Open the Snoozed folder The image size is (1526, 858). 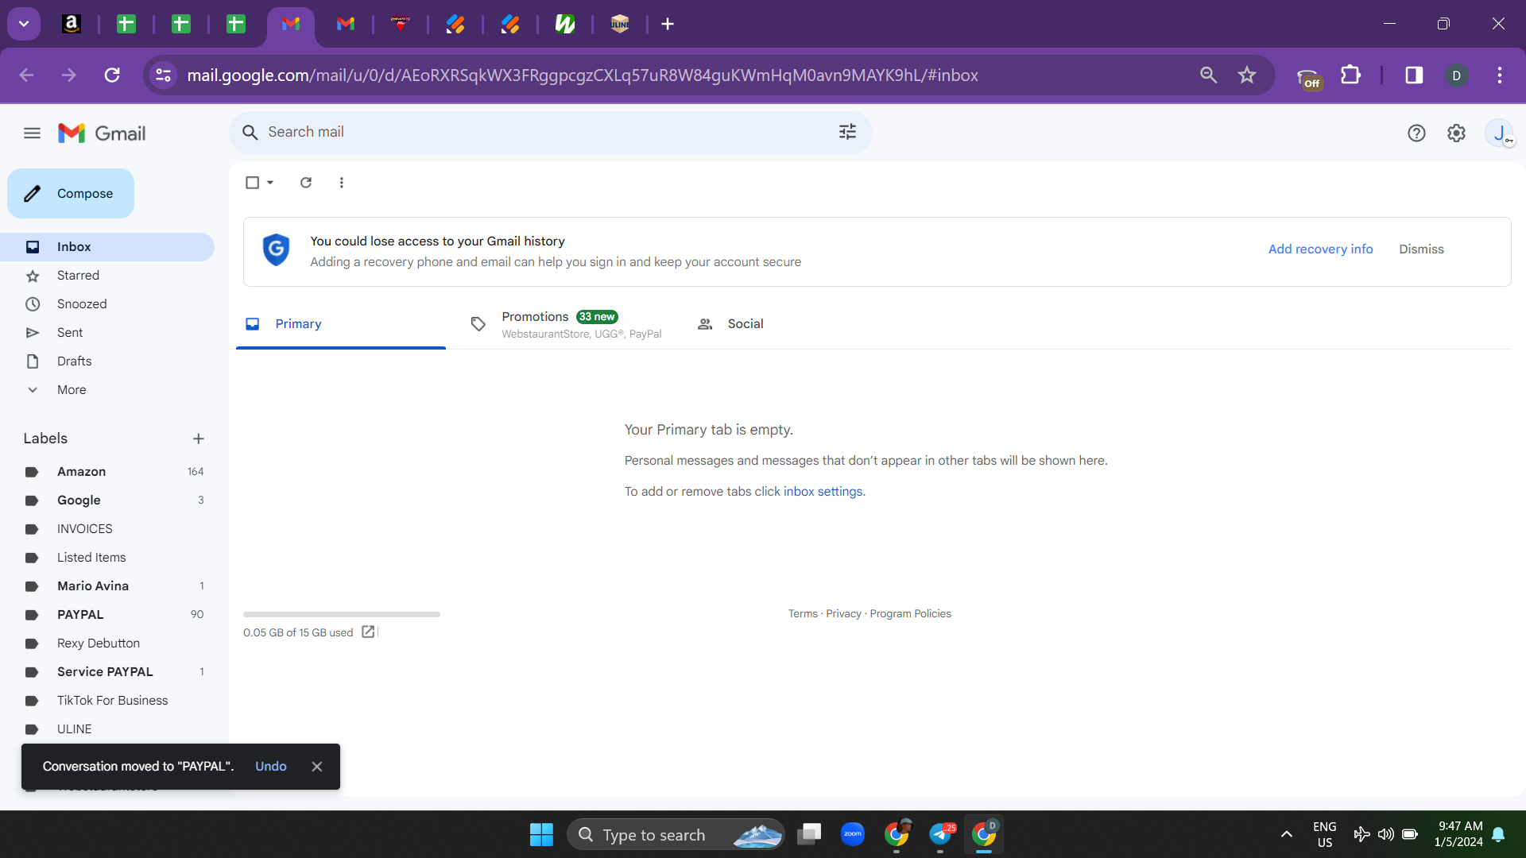[82, 303]
